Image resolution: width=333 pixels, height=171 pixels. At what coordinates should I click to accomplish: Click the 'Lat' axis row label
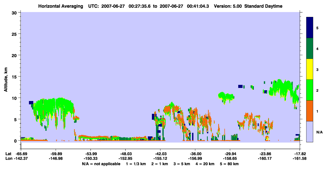[x=8, y=154]
